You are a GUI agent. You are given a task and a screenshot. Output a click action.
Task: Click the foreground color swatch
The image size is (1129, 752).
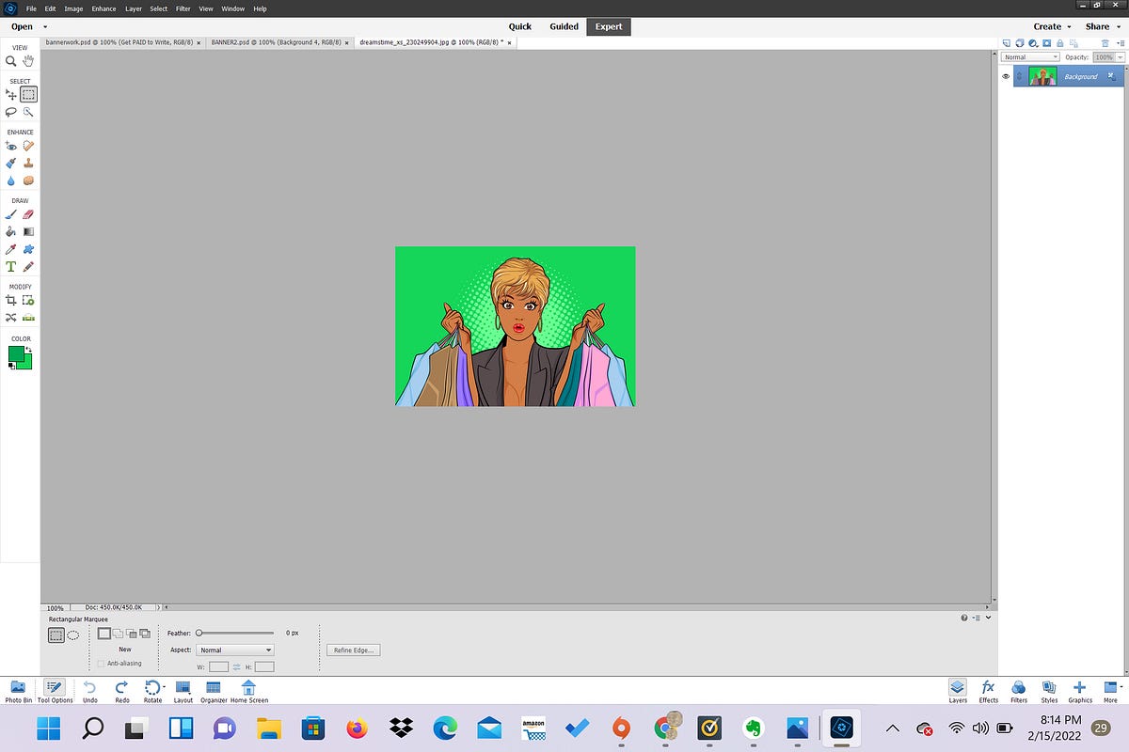pos(15,352)
